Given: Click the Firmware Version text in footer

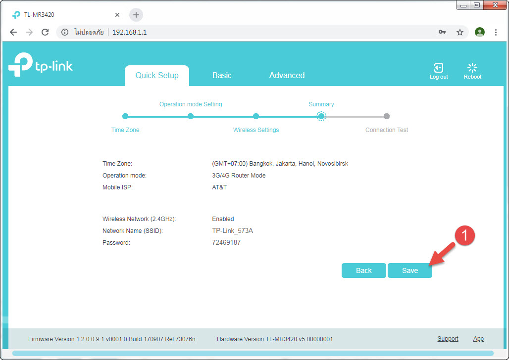Looking at the screenshot, I should click(112, 339).
